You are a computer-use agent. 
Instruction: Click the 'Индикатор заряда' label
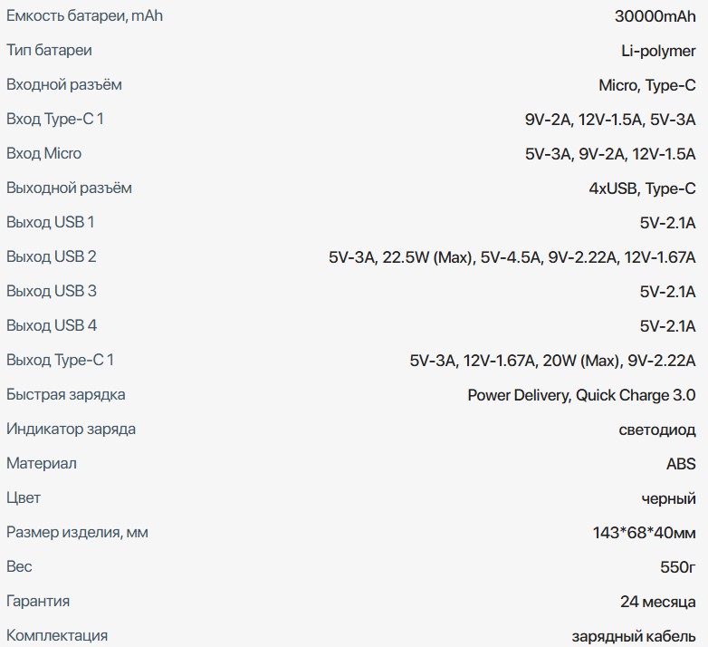[x=71, y=430]
